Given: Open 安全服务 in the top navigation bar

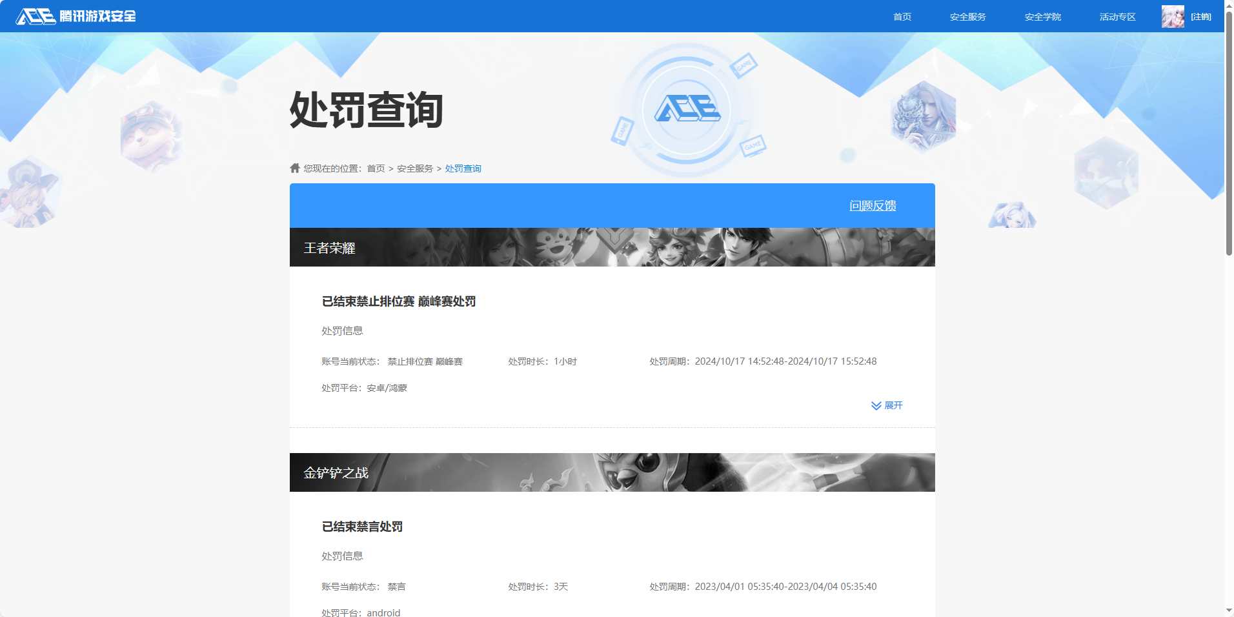Looking at the screenshot, I should tap(967, 17).
